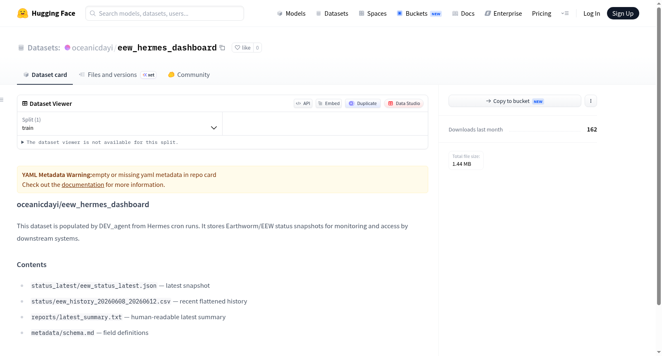Screen dimensions: 662x356
Task: Click the Log In link
Action: 592,13
